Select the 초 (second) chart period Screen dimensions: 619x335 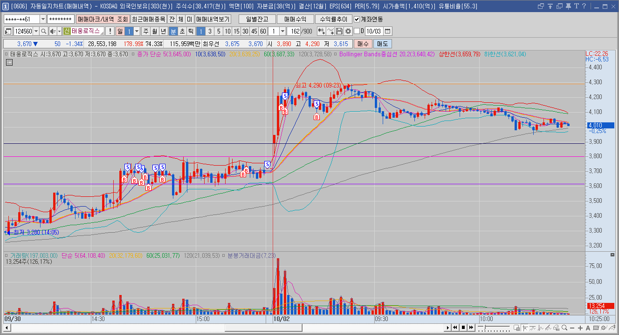point(182,31)
